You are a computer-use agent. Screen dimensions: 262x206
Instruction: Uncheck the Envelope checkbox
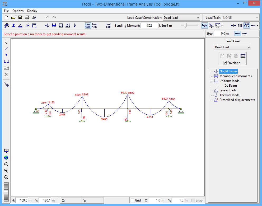[224, 63]
